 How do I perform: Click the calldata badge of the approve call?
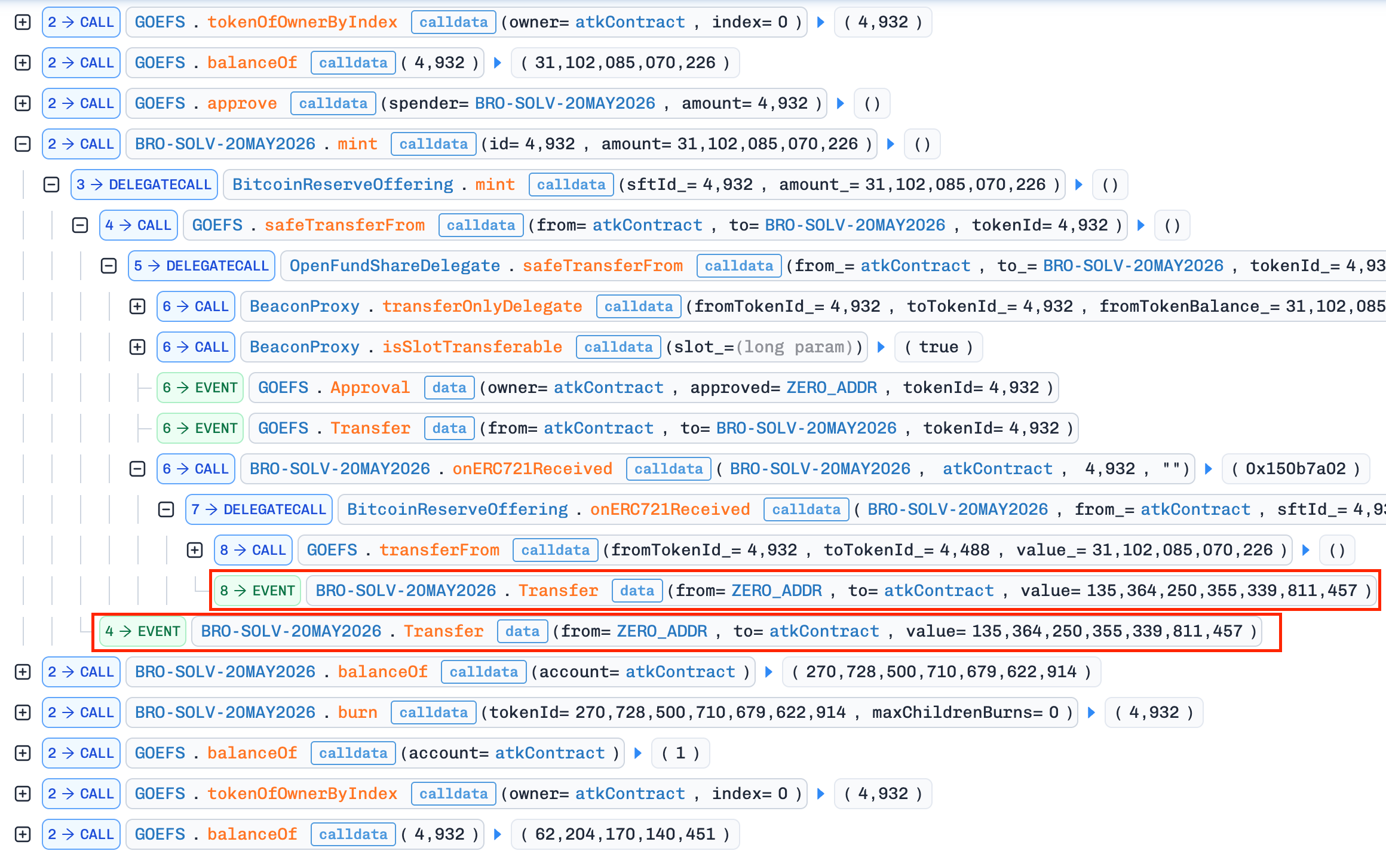point(333,103)
